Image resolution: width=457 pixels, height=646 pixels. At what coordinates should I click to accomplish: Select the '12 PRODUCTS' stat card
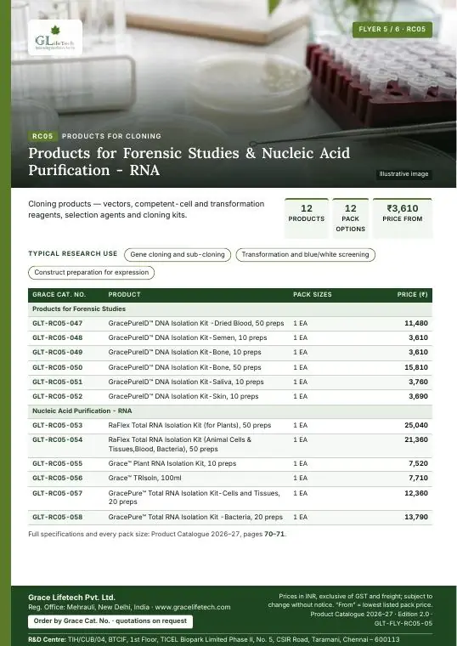pyautogui.click(x=307, y=218)
